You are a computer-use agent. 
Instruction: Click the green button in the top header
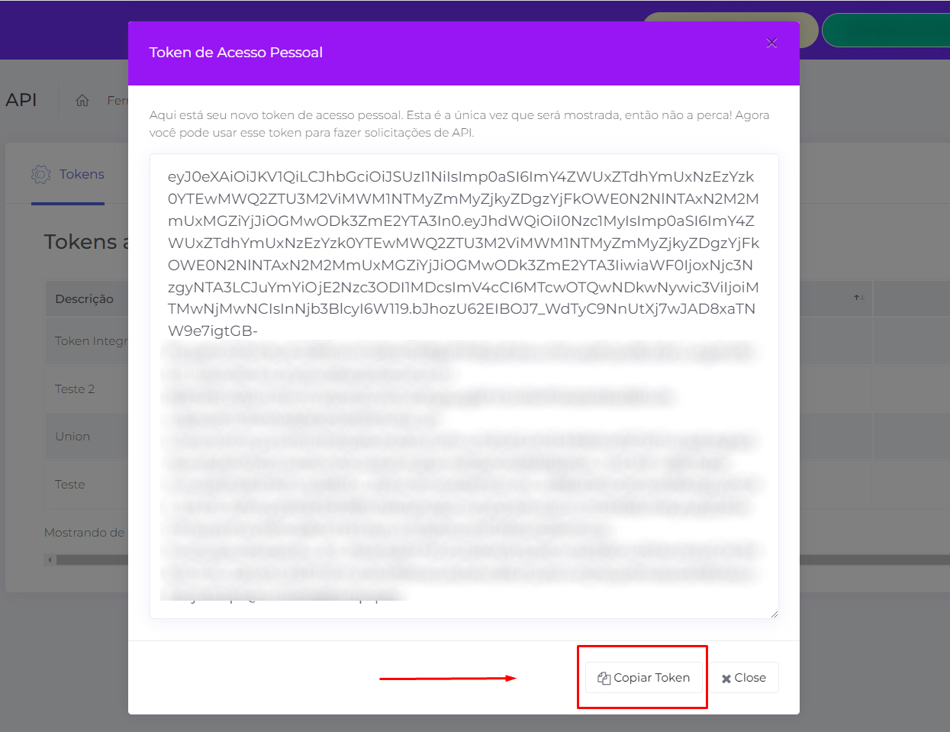click(886, 31)
